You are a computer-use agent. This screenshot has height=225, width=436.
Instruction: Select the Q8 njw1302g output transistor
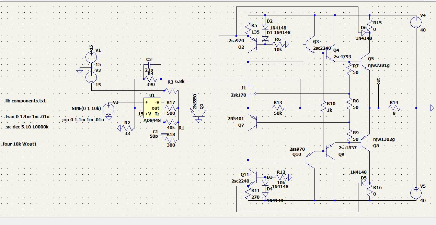(365, 143)
